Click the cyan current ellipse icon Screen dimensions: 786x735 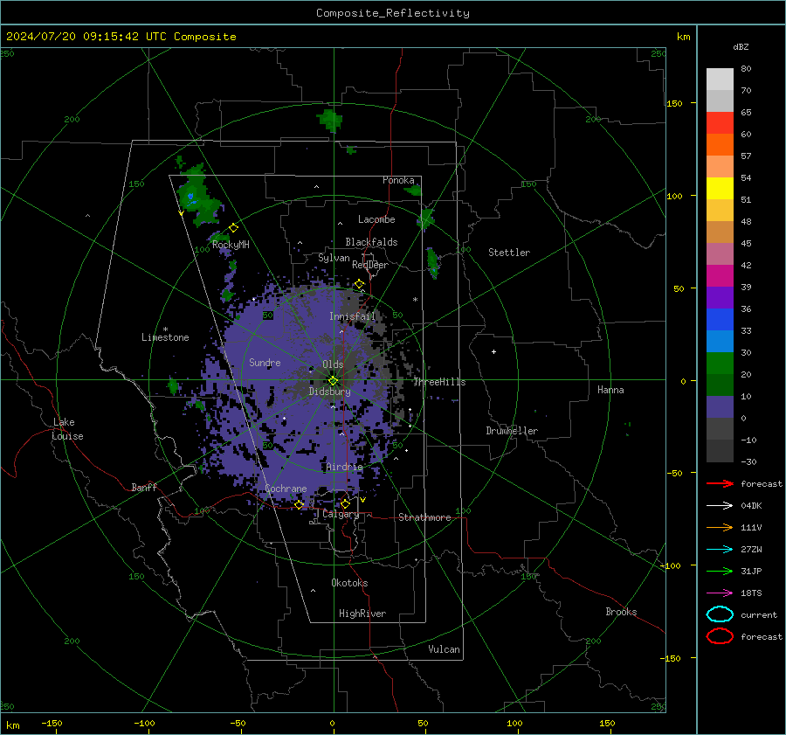720,614
